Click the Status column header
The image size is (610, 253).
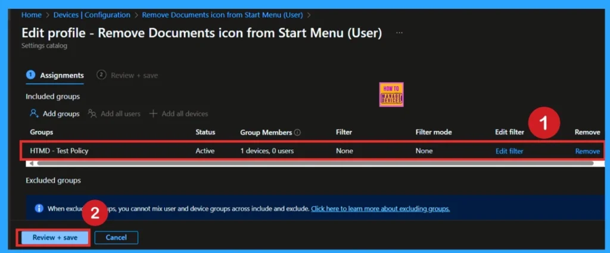(205, 132)
